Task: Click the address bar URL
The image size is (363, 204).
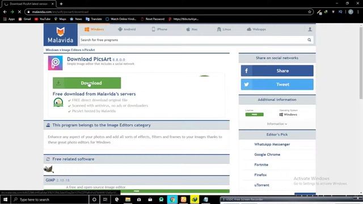Action: (60, 12)
